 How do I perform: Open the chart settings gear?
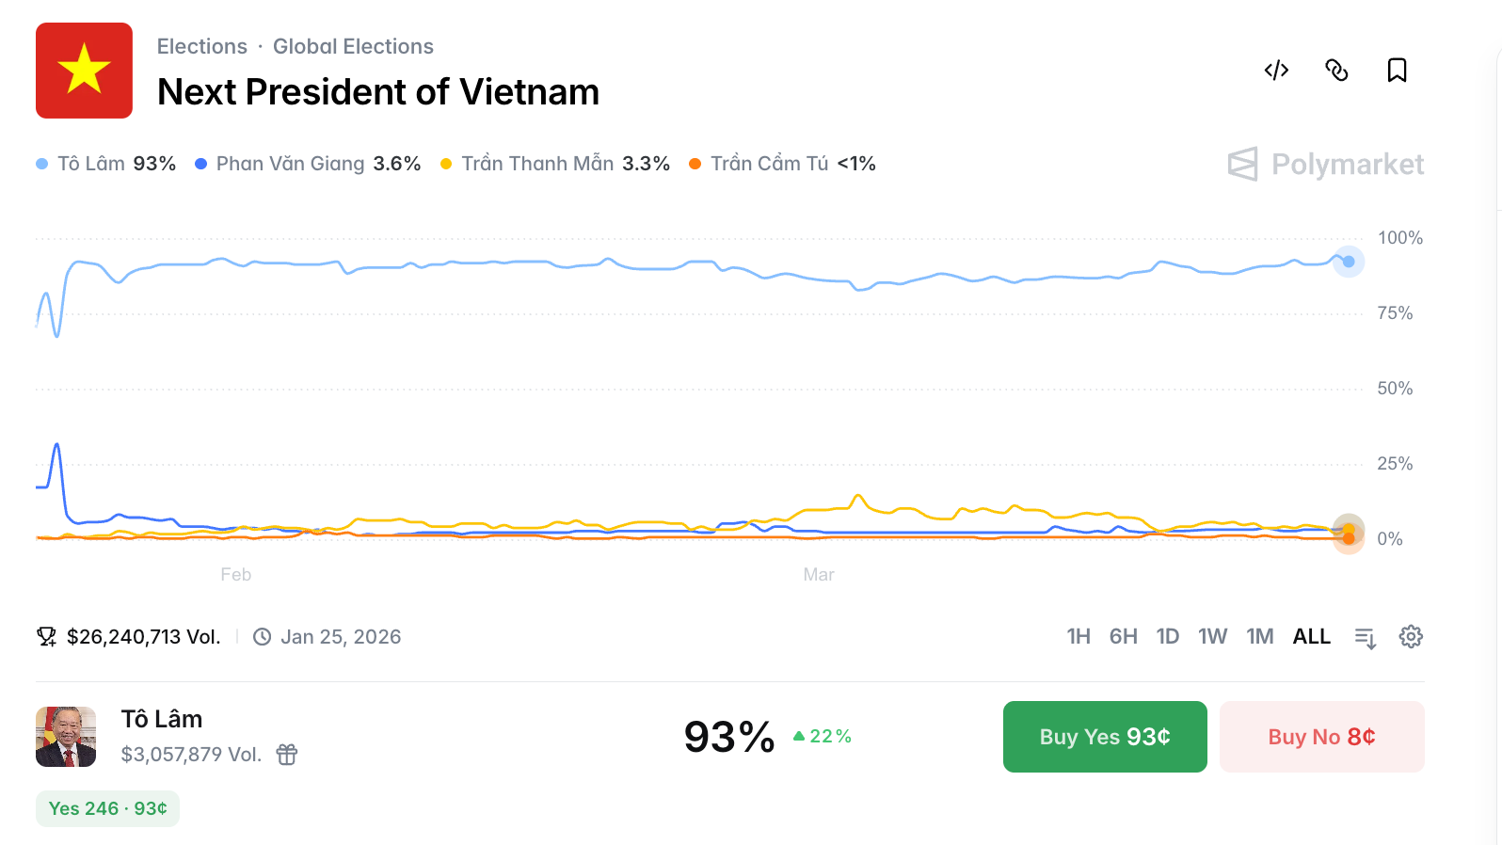(x=1410, y=637)
